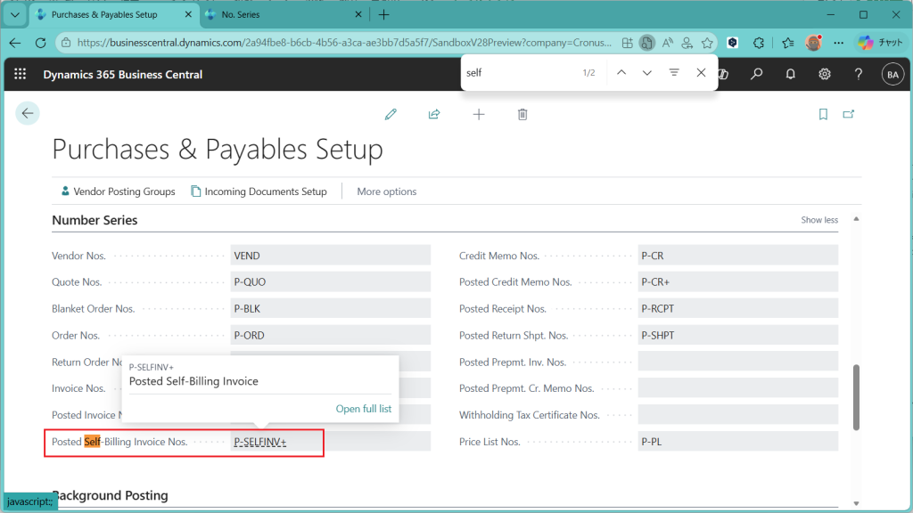Open the browser tab list chevron
The image size is (913, 513).
(x=15, y=15)
